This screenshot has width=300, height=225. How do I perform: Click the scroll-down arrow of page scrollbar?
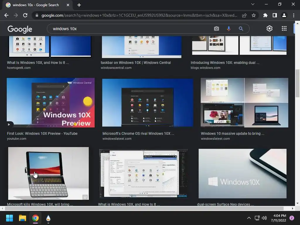pyautogui.click(x=297, y=203)
